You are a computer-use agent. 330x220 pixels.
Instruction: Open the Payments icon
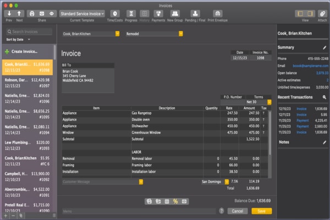(158, 14)
